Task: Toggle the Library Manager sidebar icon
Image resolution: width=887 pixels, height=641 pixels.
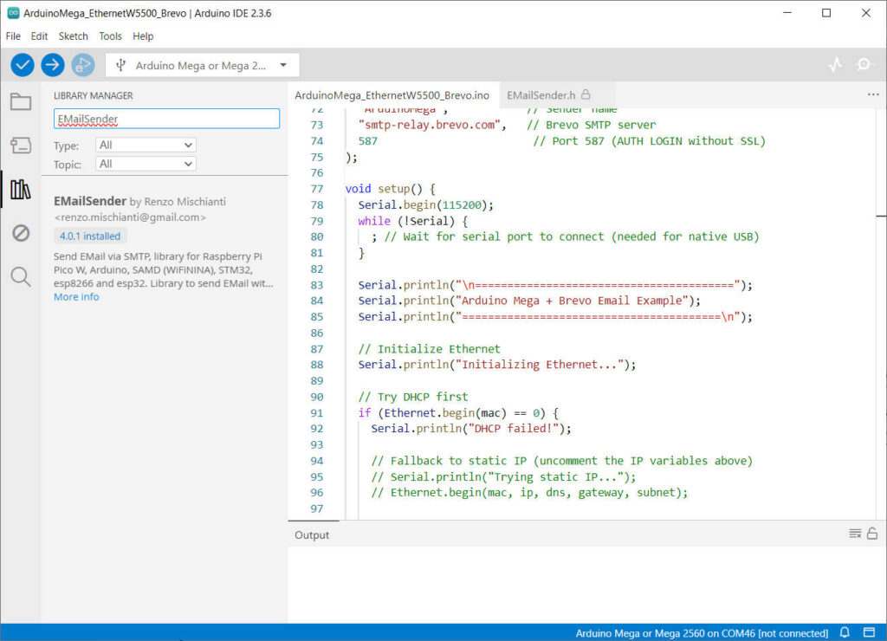Action: pyautogui.click(x=21, y=189)
